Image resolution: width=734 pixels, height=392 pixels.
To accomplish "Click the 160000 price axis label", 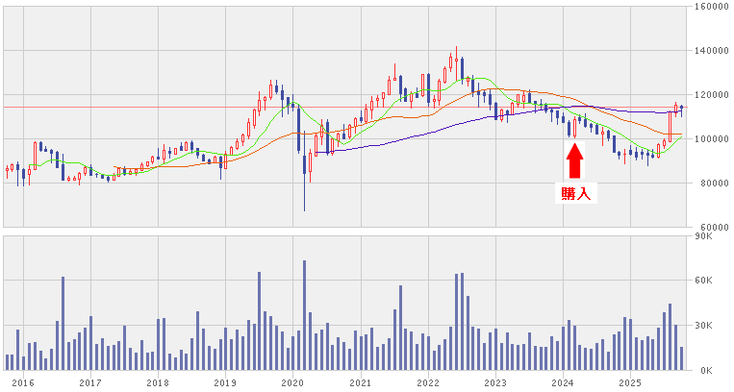I will [709, 7].
